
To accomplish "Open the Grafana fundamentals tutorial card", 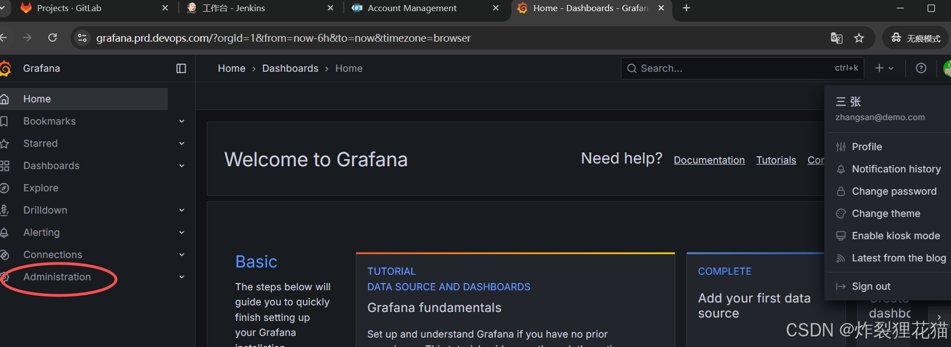I will (515, 300).
